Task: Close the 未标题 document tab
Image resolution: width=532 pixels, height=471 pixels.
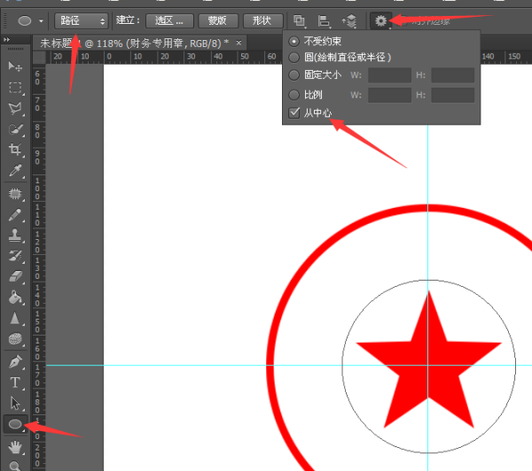Action: coord(239,43)
